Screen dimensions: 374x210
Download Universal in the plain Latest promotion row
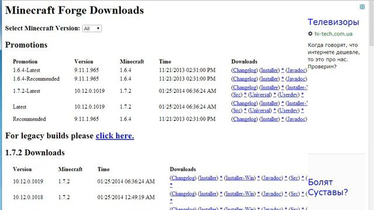259,110
